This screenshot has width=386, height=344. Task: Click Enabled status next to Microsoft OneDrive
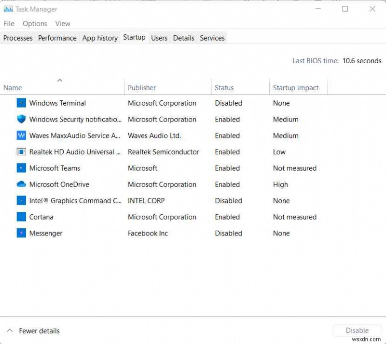pos(227,184)
